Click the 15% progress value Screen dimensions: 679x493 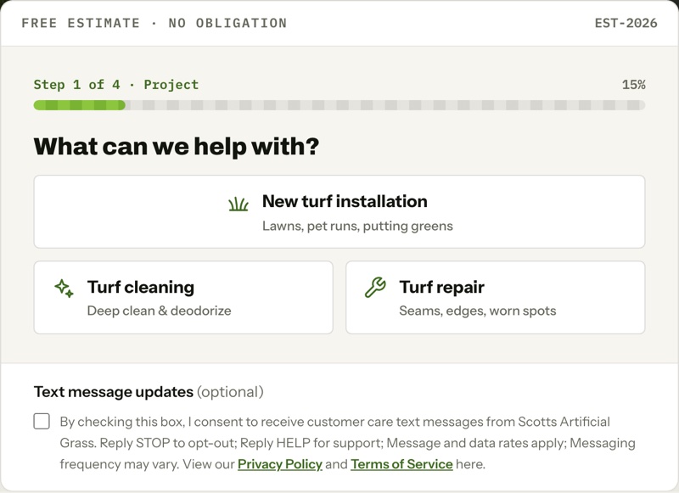point(633,85)
